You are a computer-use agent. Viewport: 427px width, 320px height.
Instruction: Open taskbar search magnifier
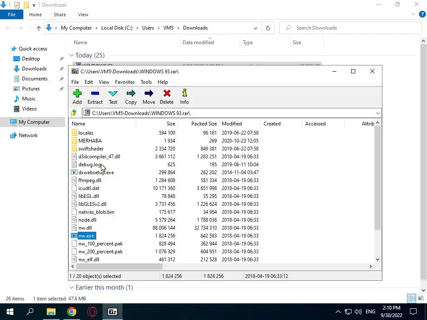pos(30,312)
